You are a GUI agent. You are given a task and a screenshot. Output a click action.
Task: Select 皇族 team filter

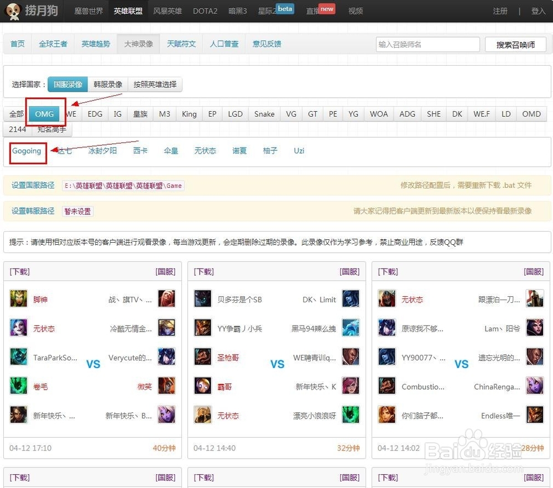coord(140,114)
